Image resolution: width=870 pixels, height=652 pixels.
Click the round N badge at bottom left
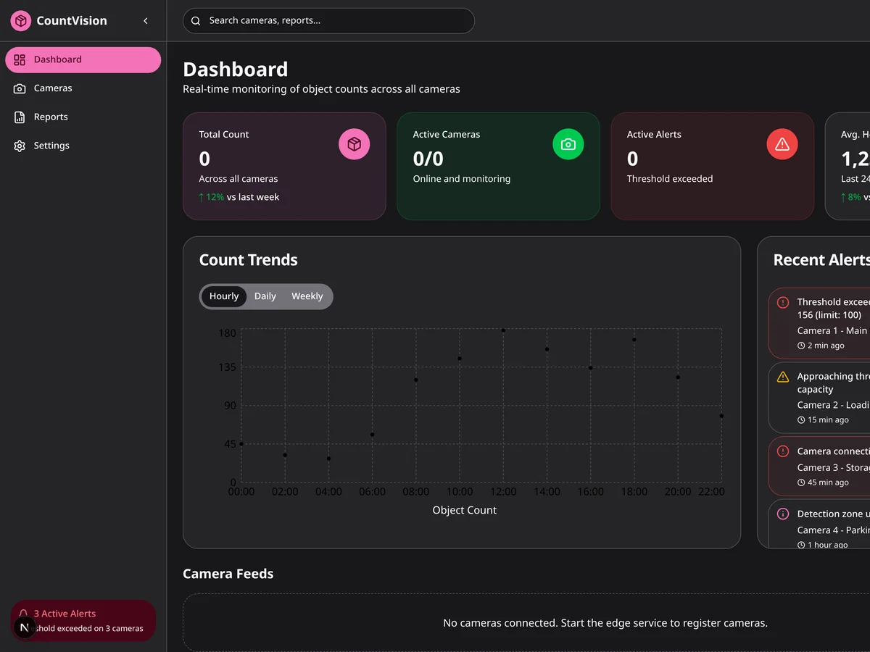(25, 628)
